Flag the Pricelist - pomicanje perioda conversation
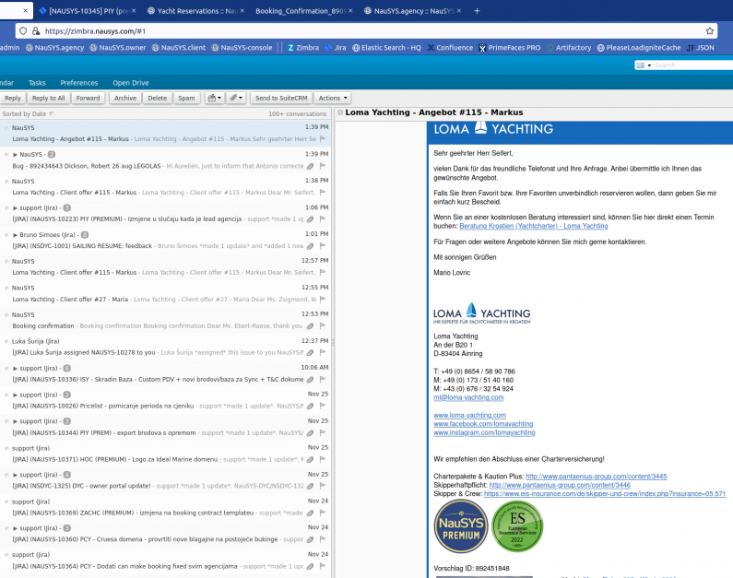Viewport: 733px width, 578px height. (x=323, y=406)
